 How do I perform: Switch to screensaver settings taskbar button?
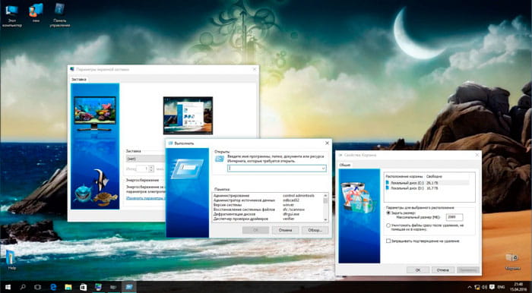click(98, 287)
